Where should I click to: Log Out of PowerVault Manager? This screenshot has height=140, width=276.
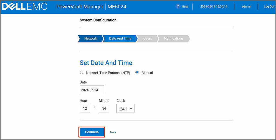click(x=269, y=7)
